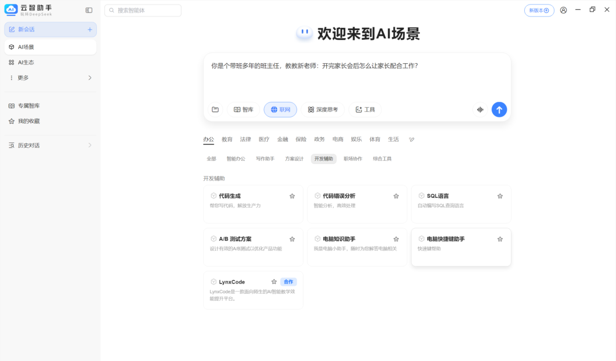Open the 代码生成 agent card

point(253,204)
